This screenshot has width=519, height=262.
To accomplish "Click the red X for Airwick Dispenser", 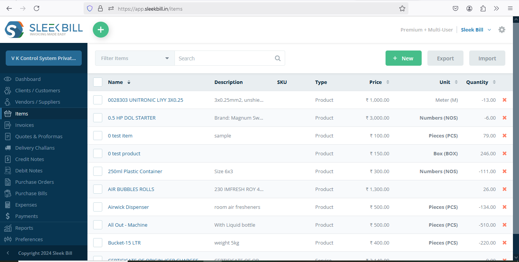I will 505,207.
